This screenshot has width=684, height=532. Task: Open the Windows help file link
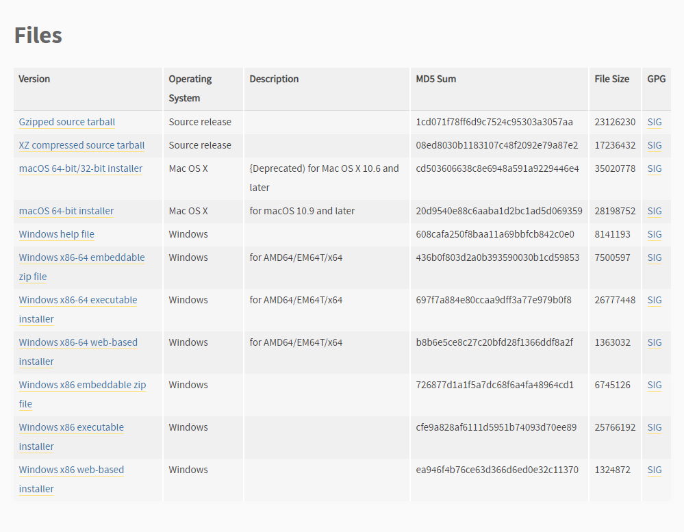(56, 234)
